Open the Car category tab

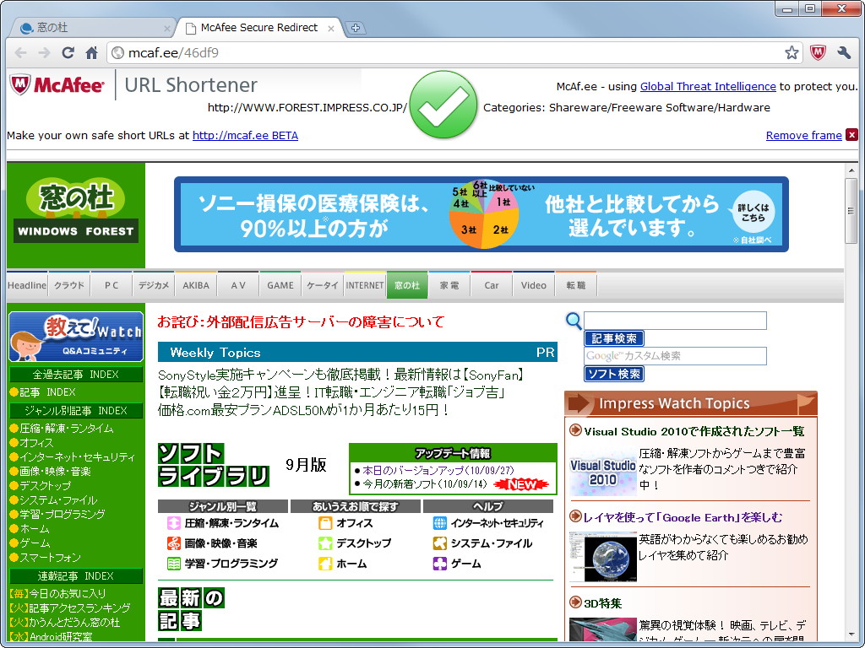coord(491,284)
